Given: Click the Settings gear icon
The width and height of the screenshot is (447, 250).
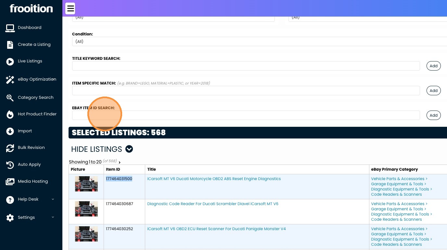Looking at the screenshot, I should [10, 218].
